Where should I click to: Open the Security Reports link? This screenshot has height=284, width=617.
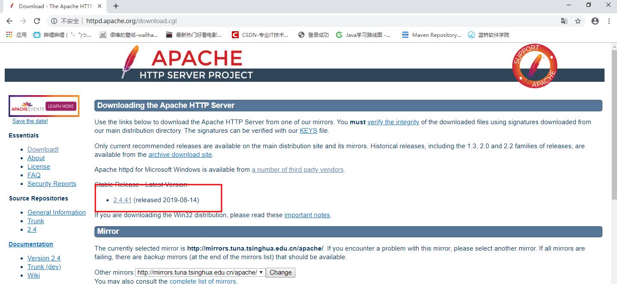point(52,184)
